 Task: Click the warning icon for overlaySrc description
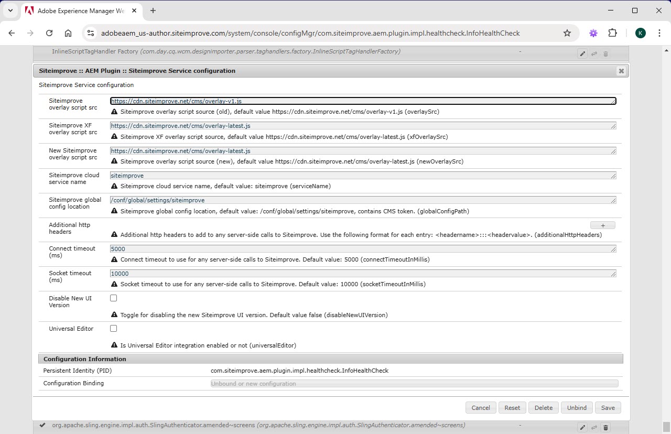point(114,112)
